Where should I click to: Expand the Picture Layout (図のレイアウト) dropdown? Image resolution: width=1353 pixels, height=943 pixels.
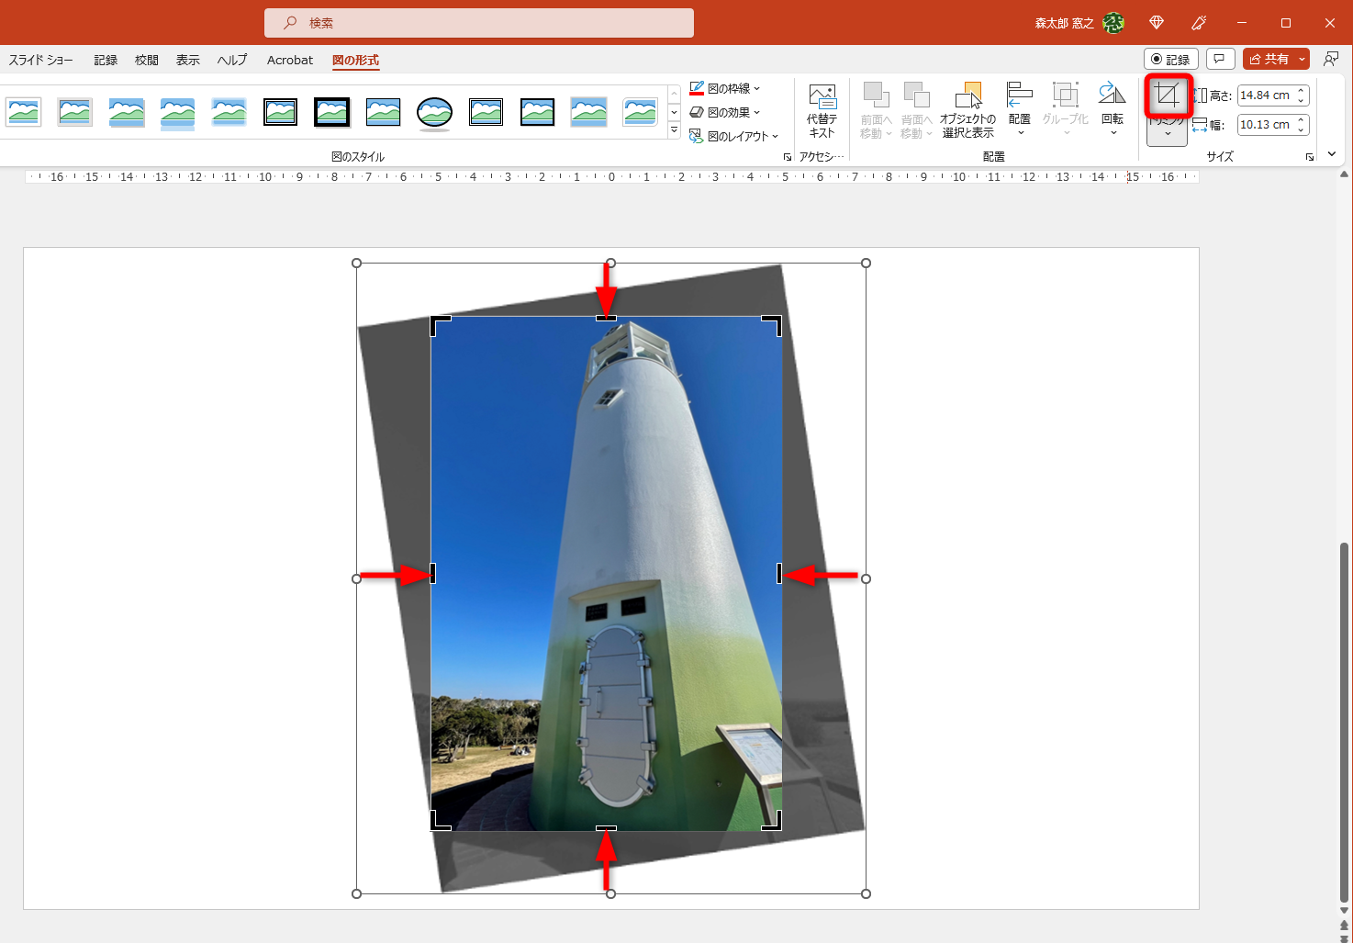click(734, 136)
